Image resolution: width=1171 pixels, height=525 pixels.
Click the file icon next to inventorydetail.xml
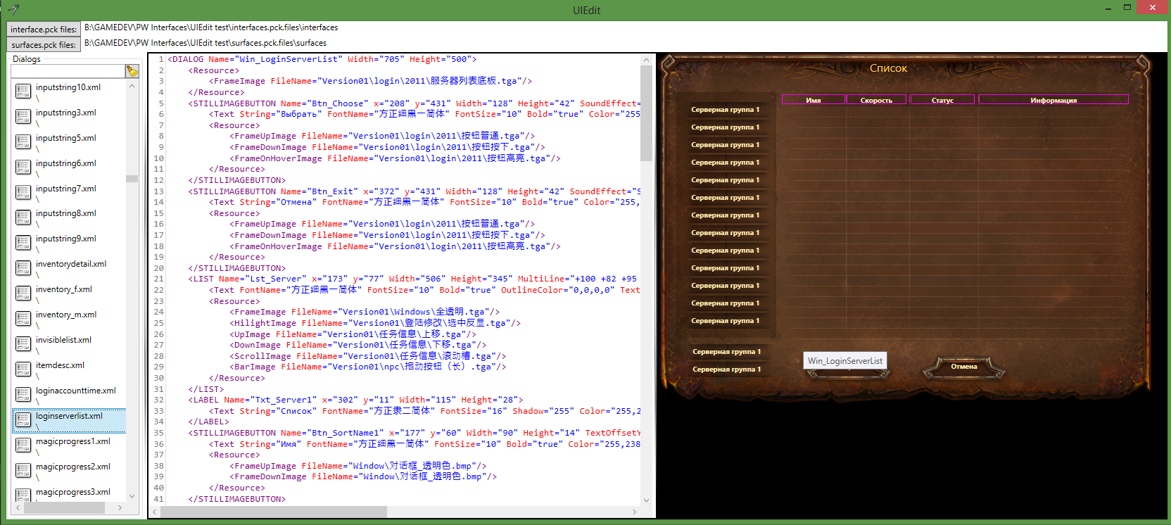coord(23,267)
